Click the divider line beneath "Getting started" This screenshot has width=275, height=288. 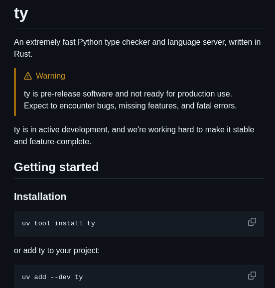139,179
